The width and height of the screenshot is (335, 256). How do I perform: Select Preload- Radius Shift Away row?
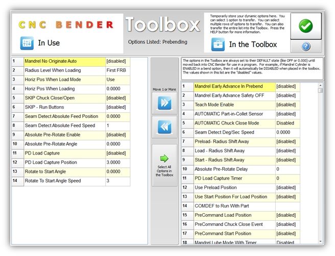coord(241,141)
